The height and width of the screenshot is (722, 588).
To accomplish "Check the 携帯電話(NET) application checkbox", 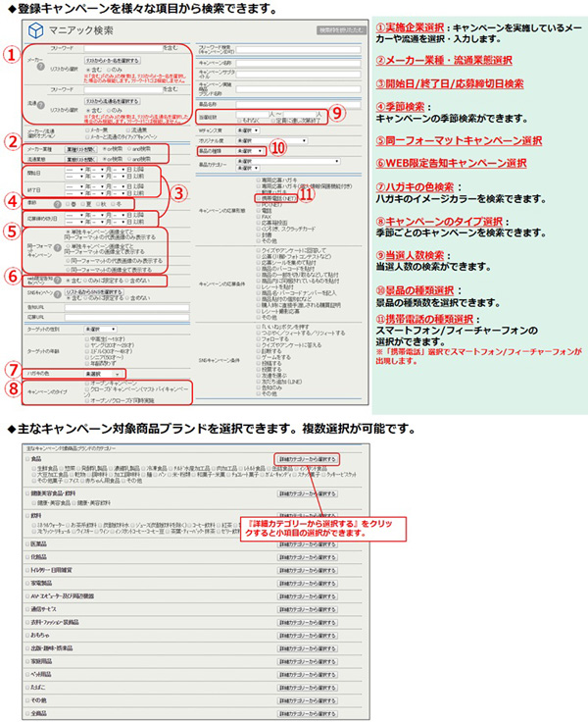I will (259, 198).
